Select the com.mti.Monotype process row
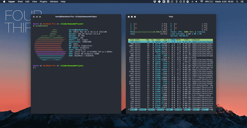The image size is (247, 128). (x=170, y=68)
